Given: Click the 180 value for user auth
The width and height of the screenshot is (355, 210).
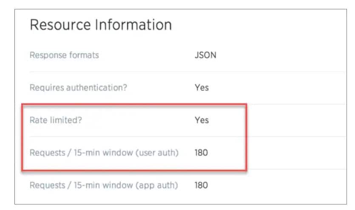Looking at the screenshot, I should point(201,152).
